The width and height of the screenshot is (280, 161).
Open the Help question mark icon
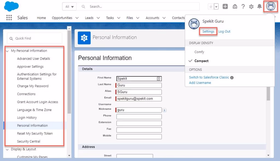pos(243,7)
